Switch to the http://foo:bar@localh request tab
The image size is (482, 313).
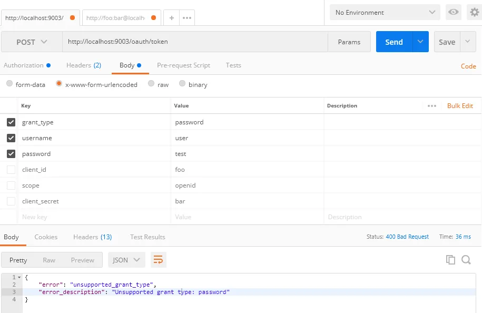[121, 18]
